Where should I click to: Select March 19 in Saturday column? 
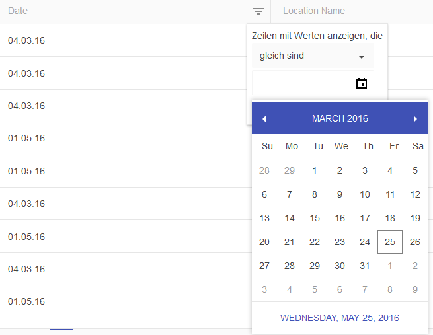[415, 218]
